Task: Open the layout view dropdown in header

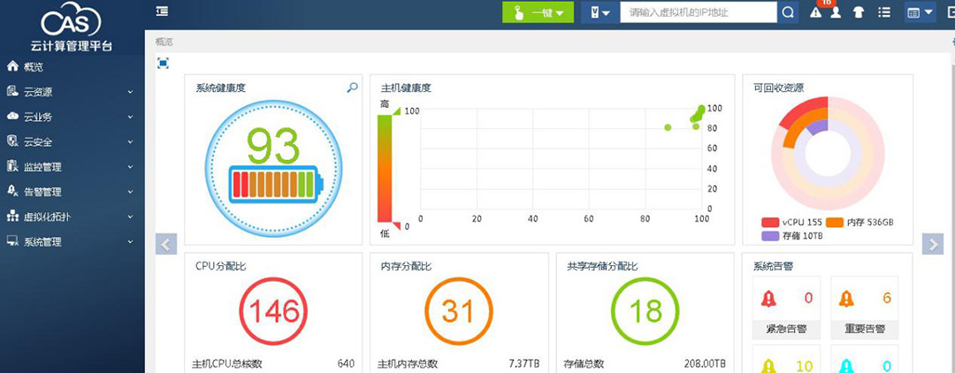Action: (x=920, y=12)
